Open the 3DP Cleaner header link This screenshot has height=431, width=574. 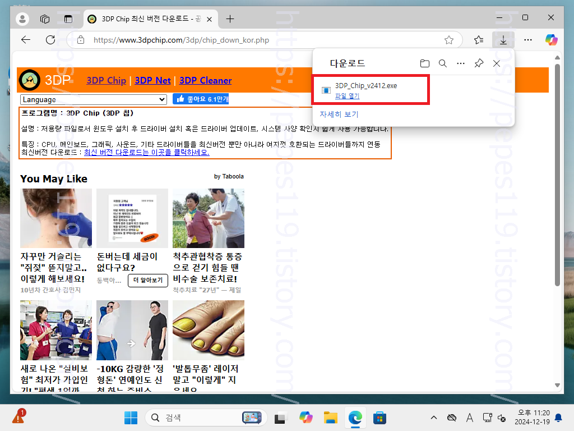pos(205,80)
